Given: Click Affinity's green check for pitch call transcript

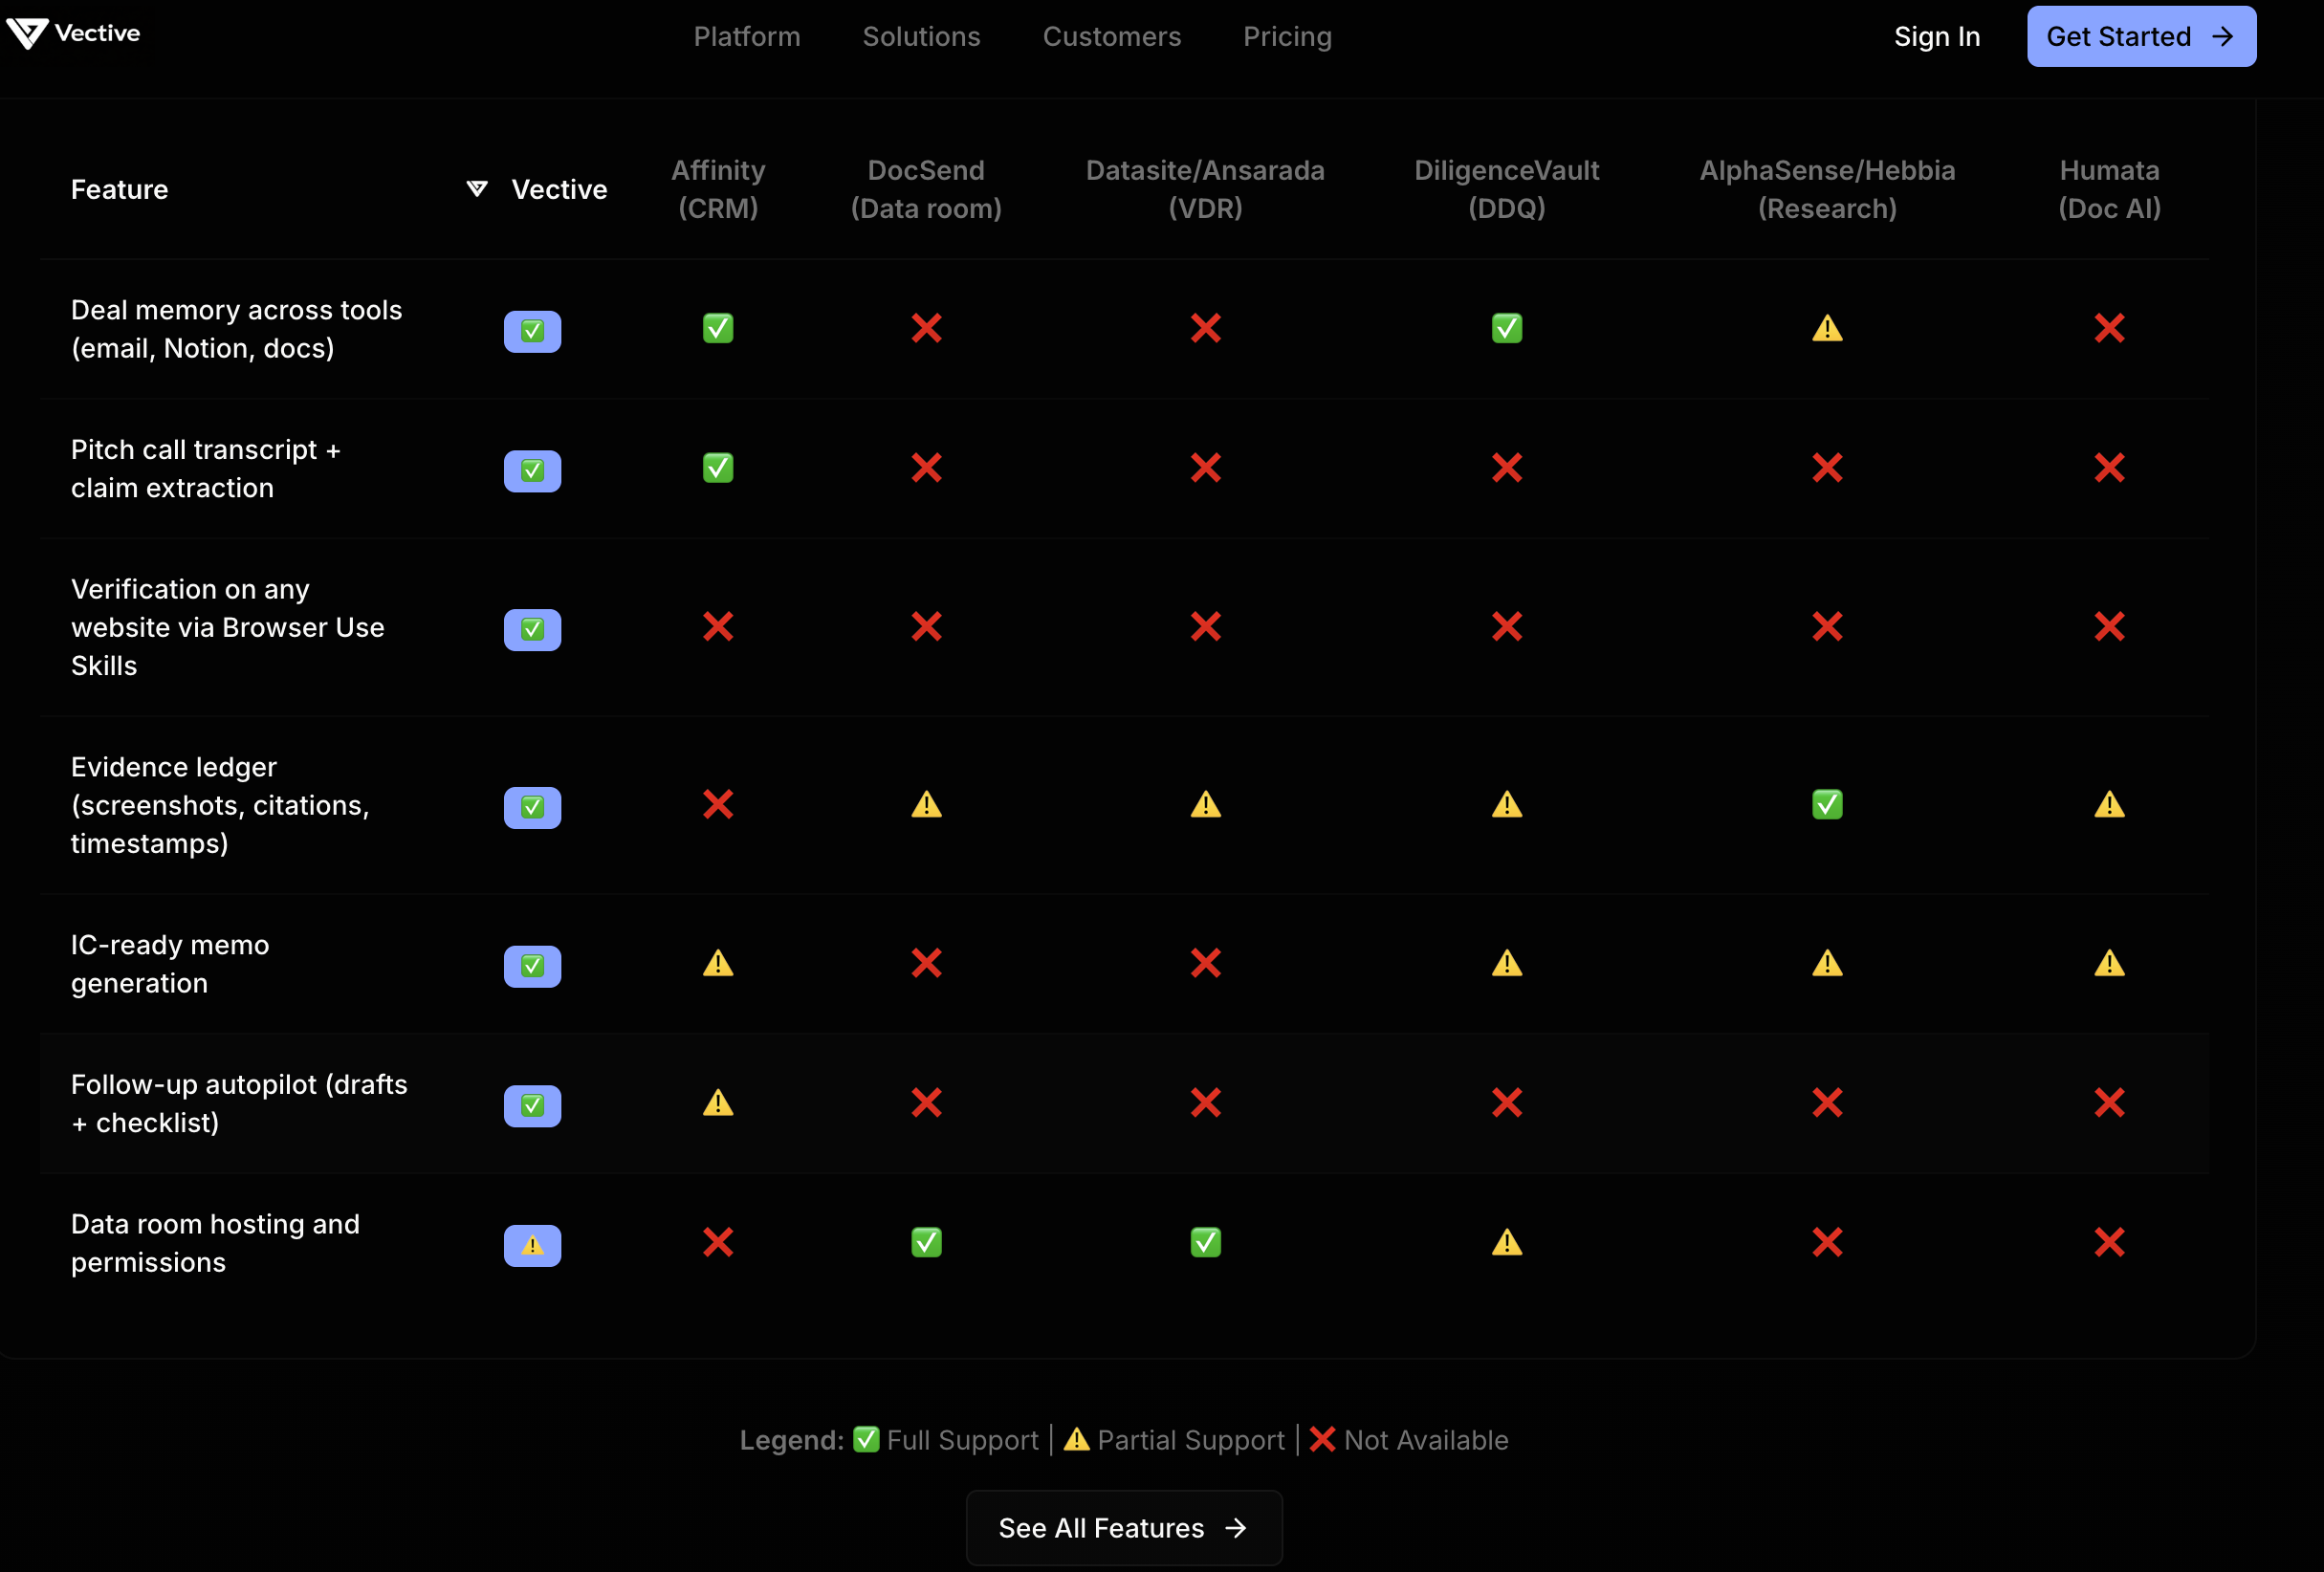Looking at the screenshot, I should coord(718,468).
